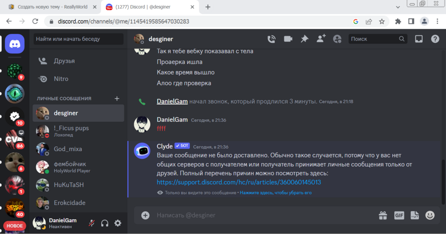The height and width of the screenshot is (234, 446).
Task: Open the sticker picker
Action: pyautogui.click(x=415, y=216)
